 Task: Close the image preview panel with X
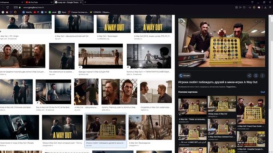(181, 21)
